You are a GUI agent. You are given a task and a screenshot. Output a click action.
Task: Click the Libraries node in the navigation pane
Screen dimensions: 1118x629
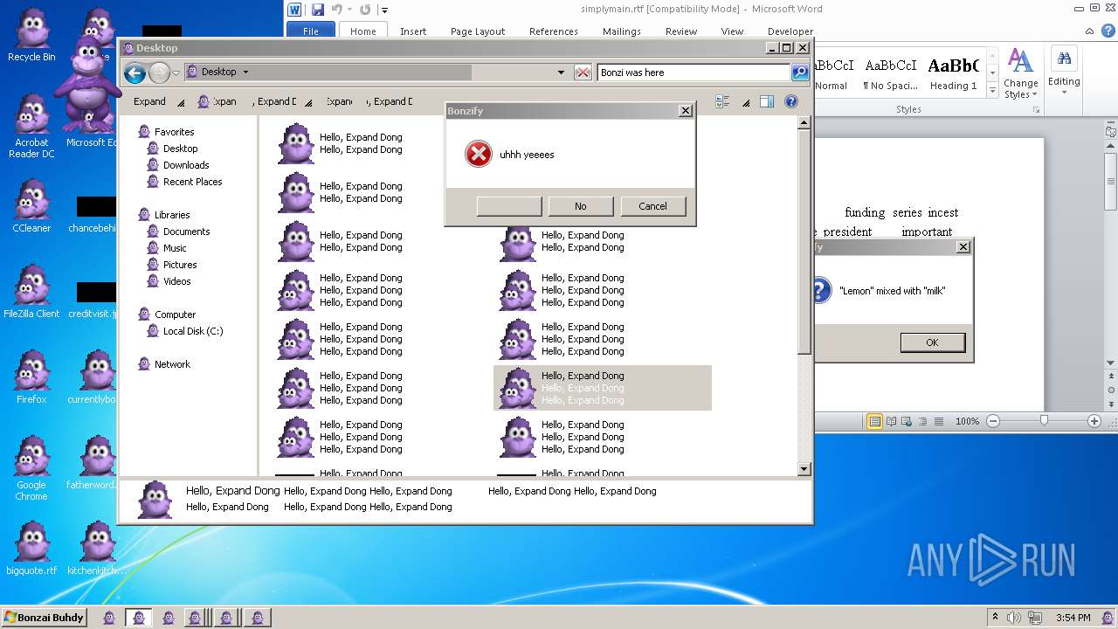[172, 215]
